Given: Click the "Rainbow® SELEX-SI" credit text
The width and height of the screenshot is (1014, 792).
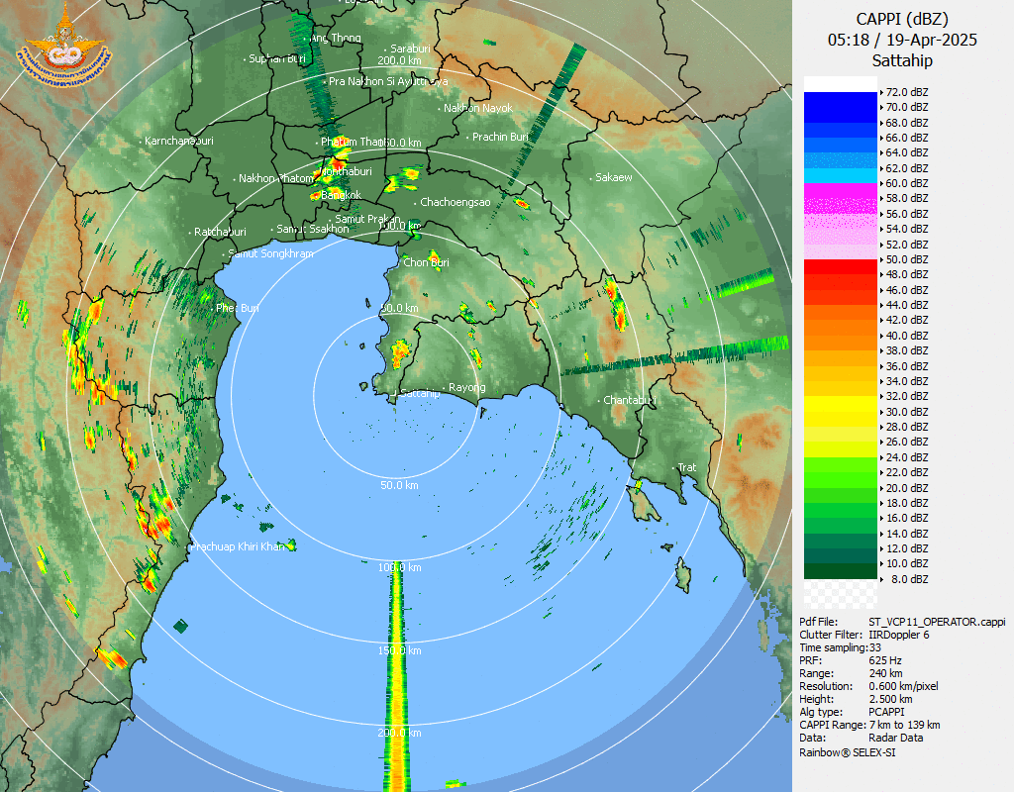Looking at the screenshot, I should click(848, 752).
